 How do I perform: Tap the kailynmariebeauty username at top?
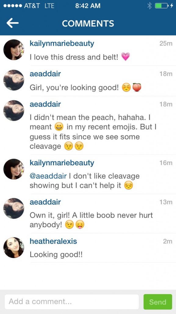(62, 44)
